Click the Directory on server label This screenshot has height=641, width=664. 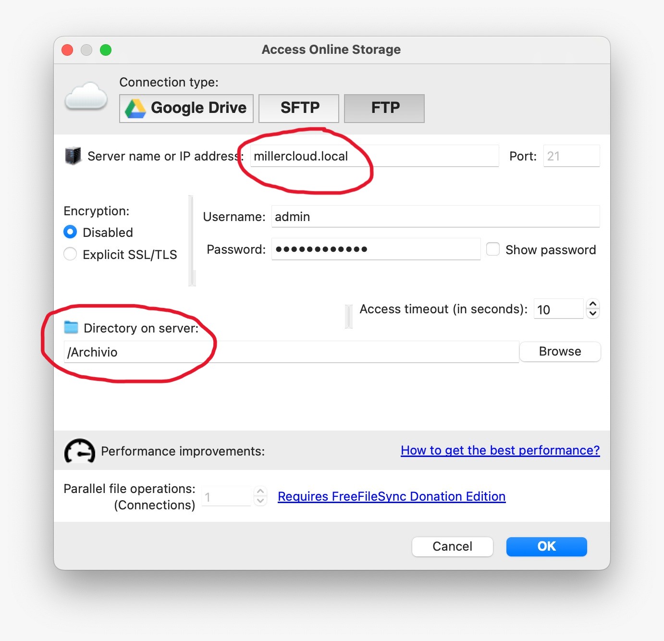tap(141, 328)
